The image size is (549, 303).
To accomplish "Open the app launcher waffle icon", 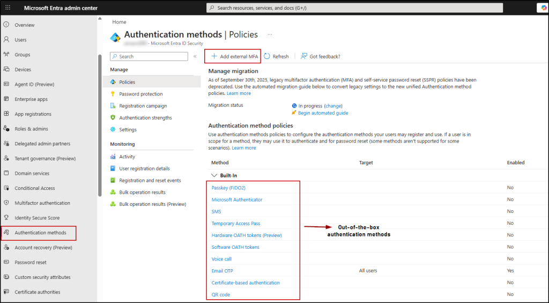I will [8, 8].
